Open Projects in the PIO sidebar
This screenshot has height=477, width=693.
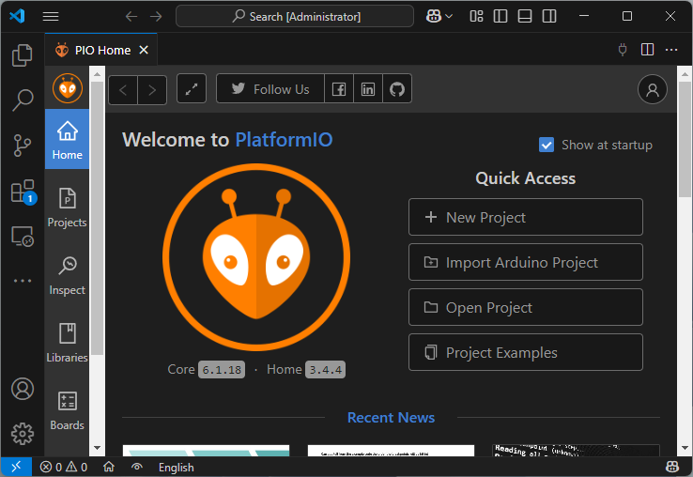pos(68,208)
